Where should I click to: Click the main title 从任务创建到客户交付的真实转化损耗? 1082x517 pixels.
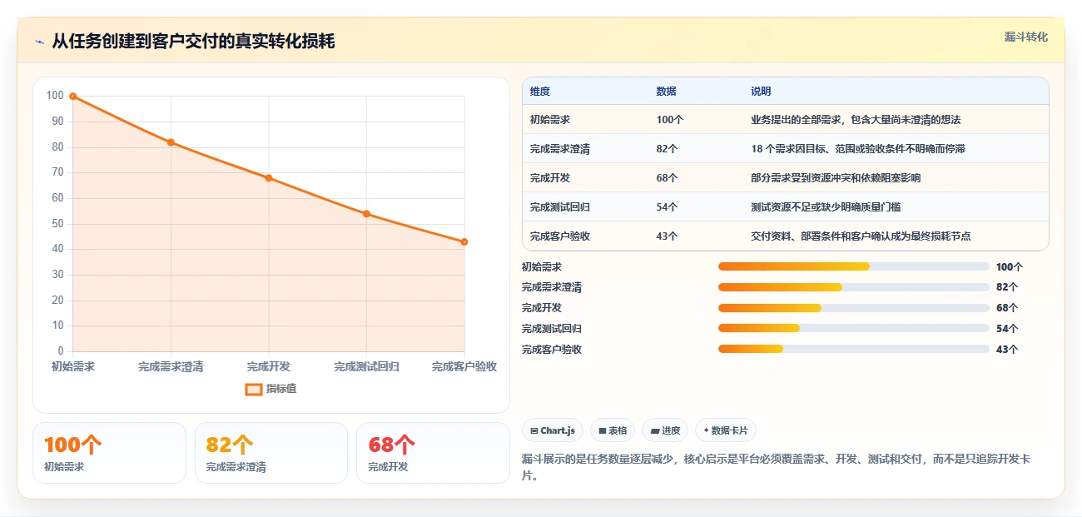(x=193, y=41)
